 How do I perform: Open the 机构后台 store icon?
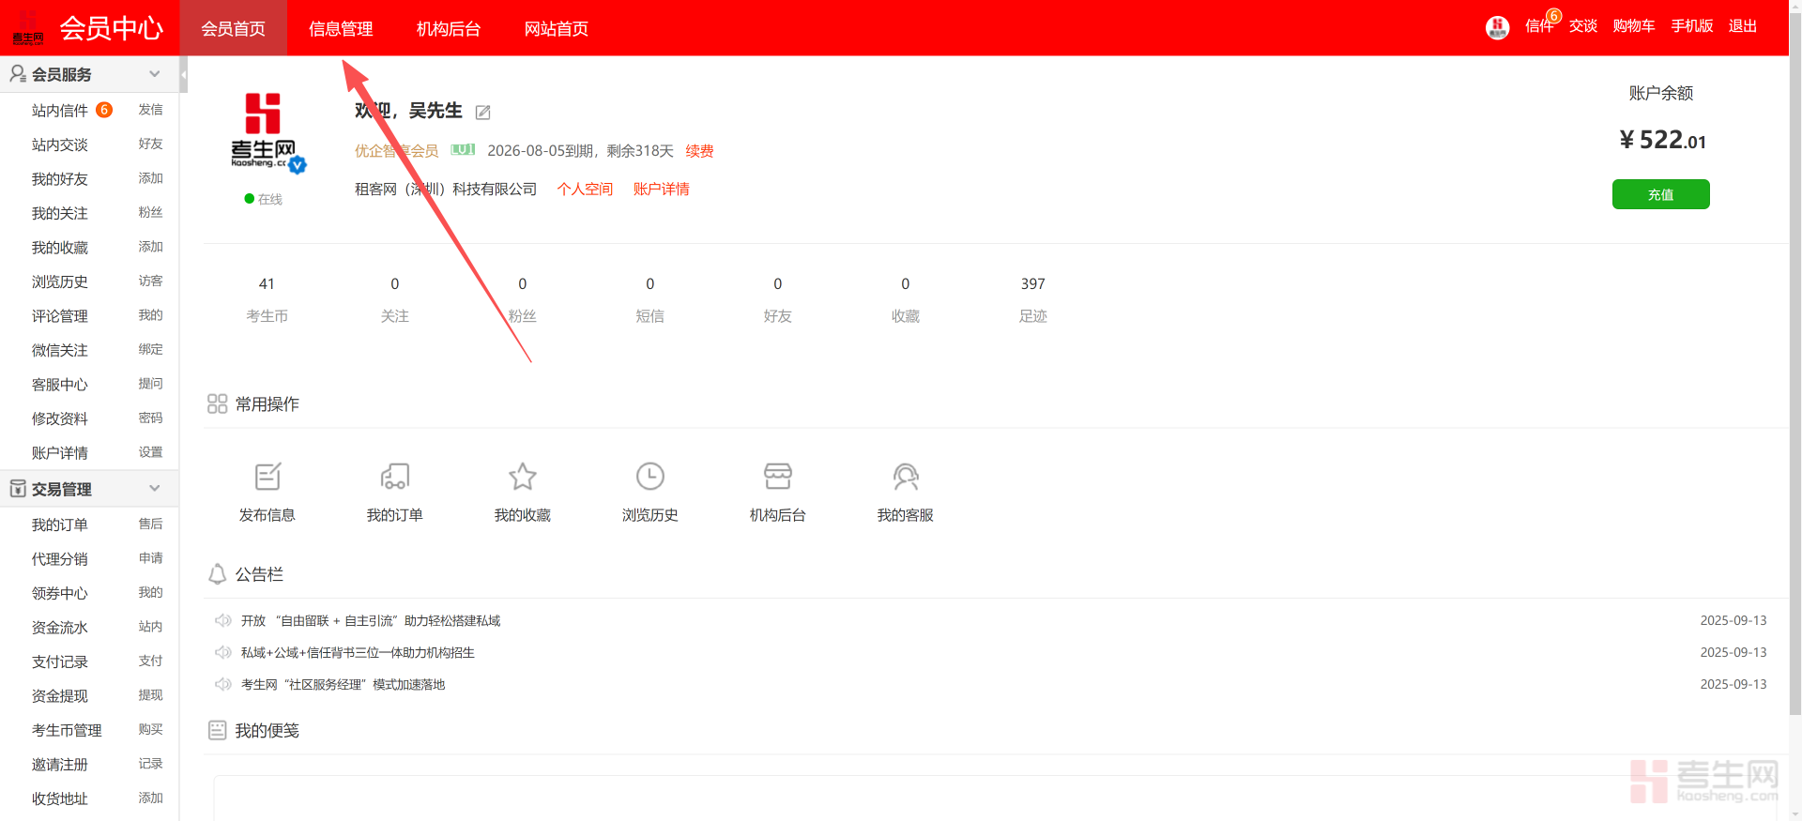coord(777,477)
